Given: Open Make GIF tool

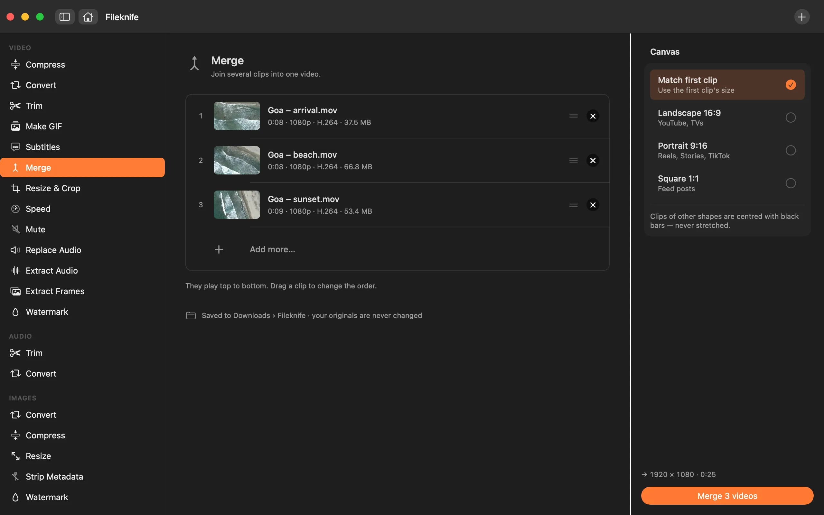Looking at the screenshot, I should pos(82,126).
